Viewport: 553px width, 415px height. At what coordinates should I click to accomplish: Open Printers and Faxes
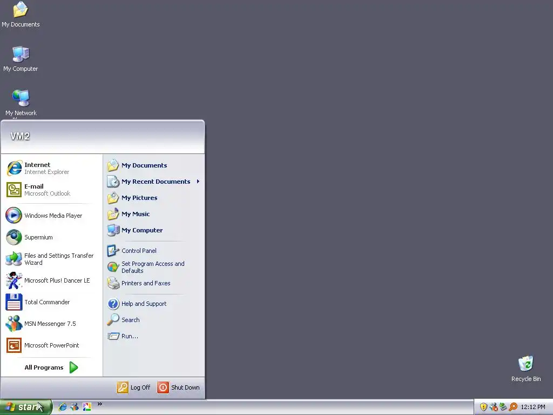[154, 283]
